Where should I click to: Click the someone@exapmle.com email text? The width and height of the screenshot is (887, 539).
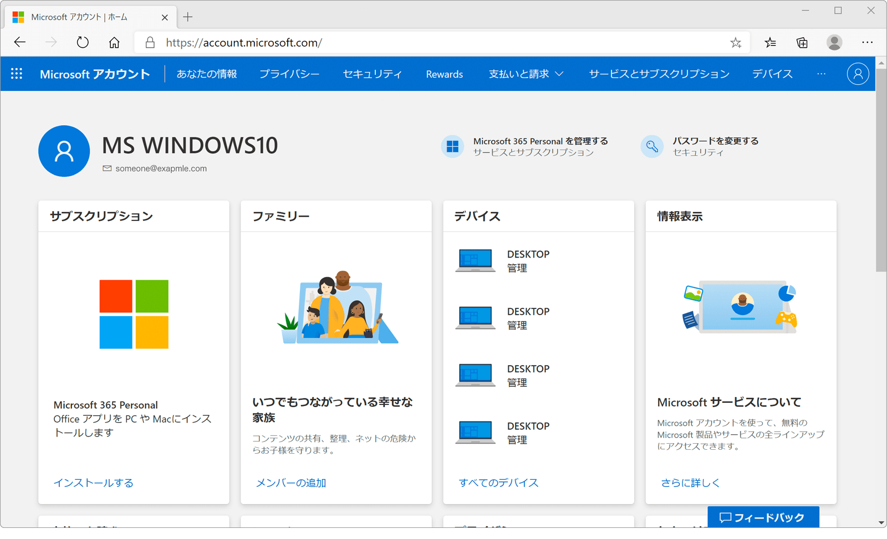(161, 168)
